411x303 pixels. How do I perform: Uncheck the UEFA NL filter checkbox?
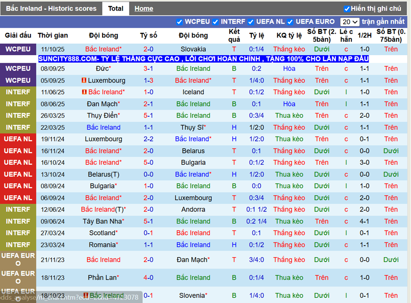pyautogui.click(x=251, y=22)
